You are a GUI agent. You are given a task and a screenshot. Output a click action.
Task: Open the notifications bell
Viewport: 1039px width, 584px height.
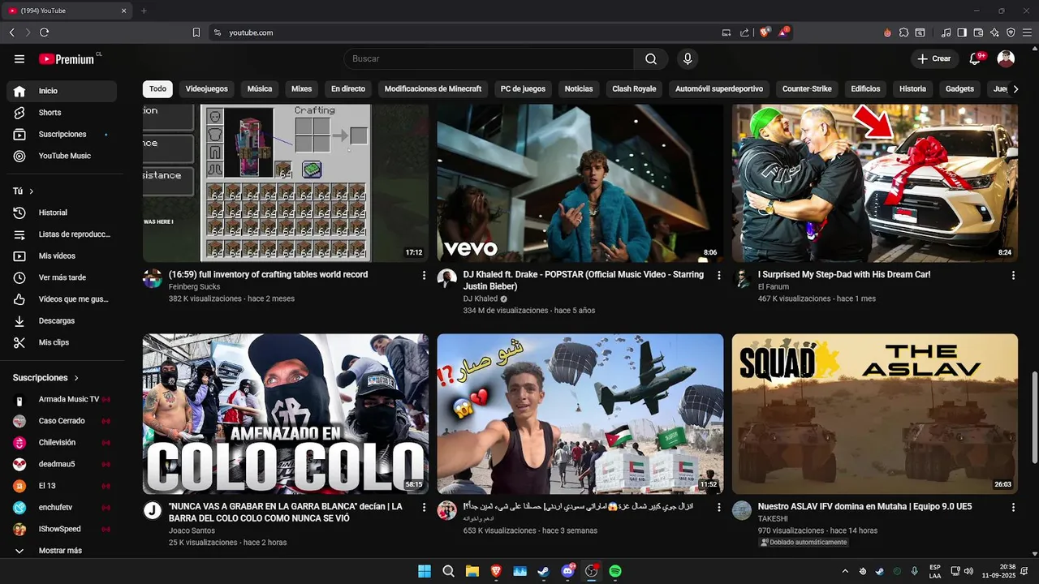pos(976,59)
